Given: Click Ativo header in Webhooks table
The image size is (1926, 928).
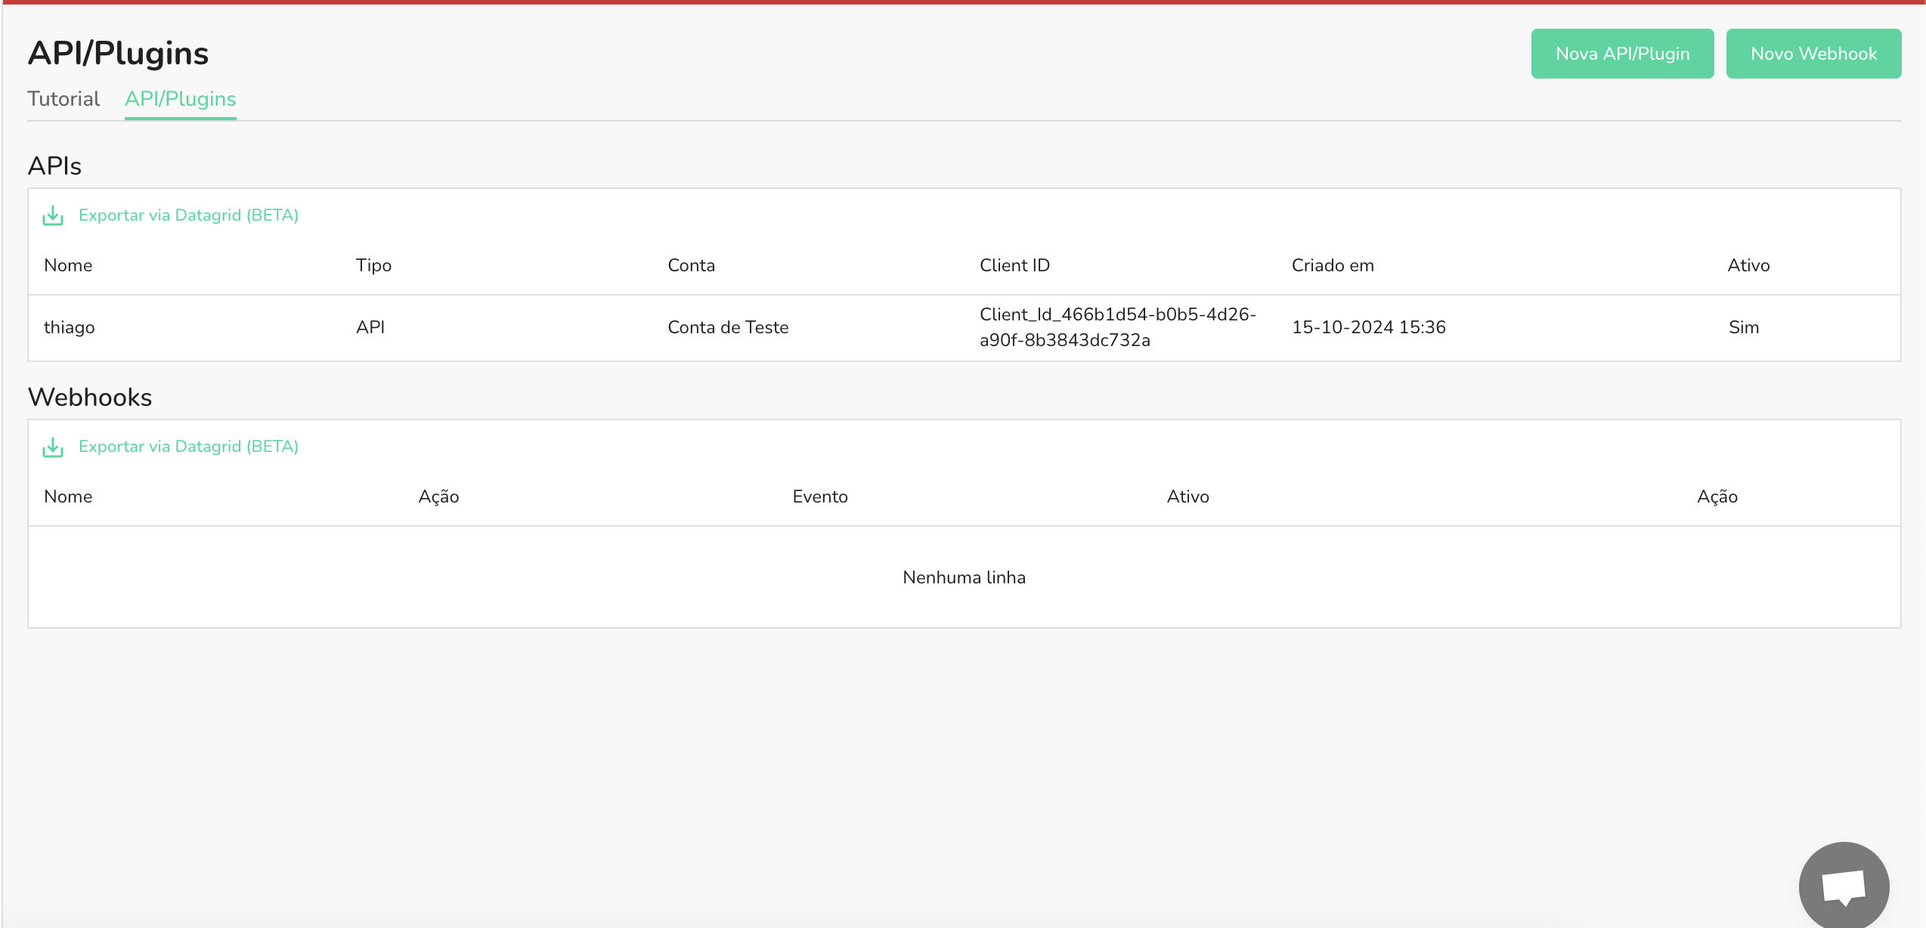Looking at the screenshot, I should [x=1187, y=496].
